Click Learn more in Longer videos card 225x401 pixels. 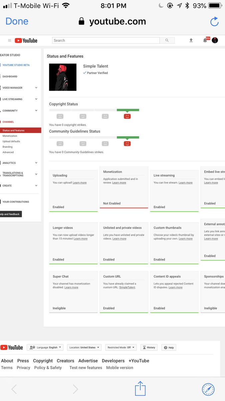81,239
